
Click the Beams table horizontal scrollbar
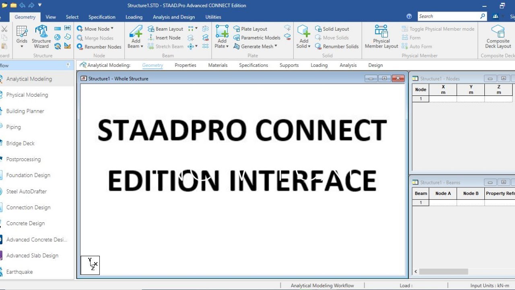pos(443,271)
